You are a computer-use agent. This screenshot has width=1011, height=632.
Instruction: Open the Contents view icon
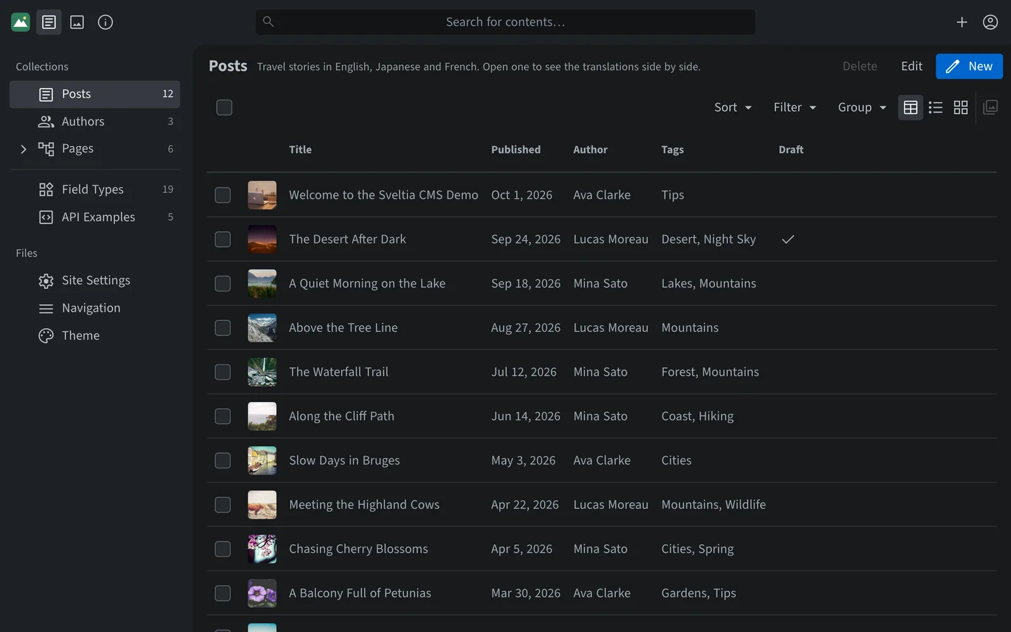coord(49,22)
